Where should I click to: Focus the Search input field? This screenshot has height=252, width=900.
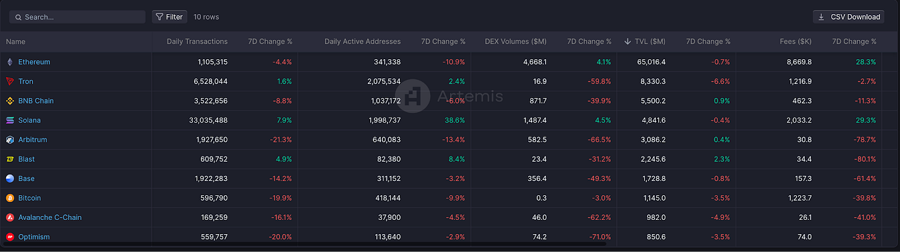(x=77, y=17)
